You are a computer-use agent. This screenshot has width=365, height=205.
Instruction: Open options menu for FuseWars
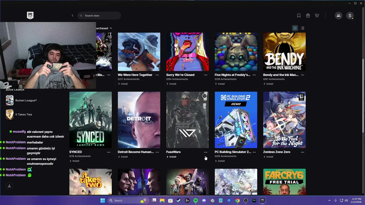pyautogui.click(x=206, y=152)
